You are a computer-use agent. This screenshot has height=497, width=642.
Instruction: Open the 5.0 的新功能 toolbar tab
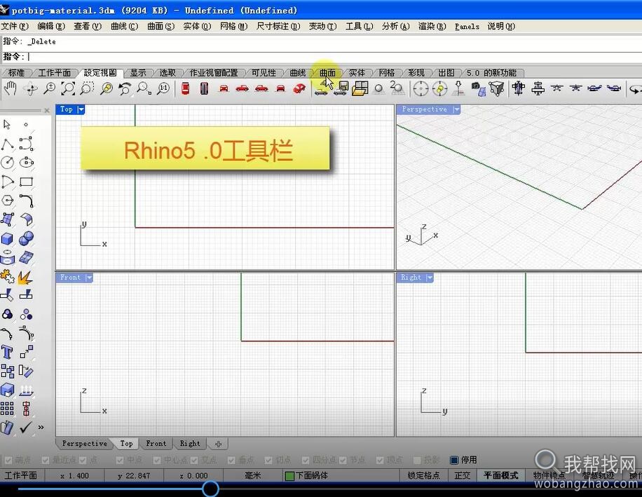pyautogui.click(x=492, y=73)
